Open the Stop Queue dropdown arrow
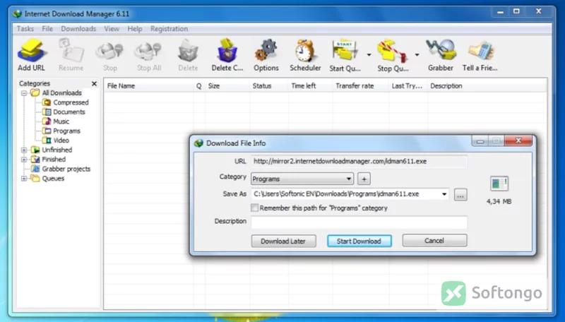The height and width of the screenshot is (322, 565). click(x=417, y=55)
